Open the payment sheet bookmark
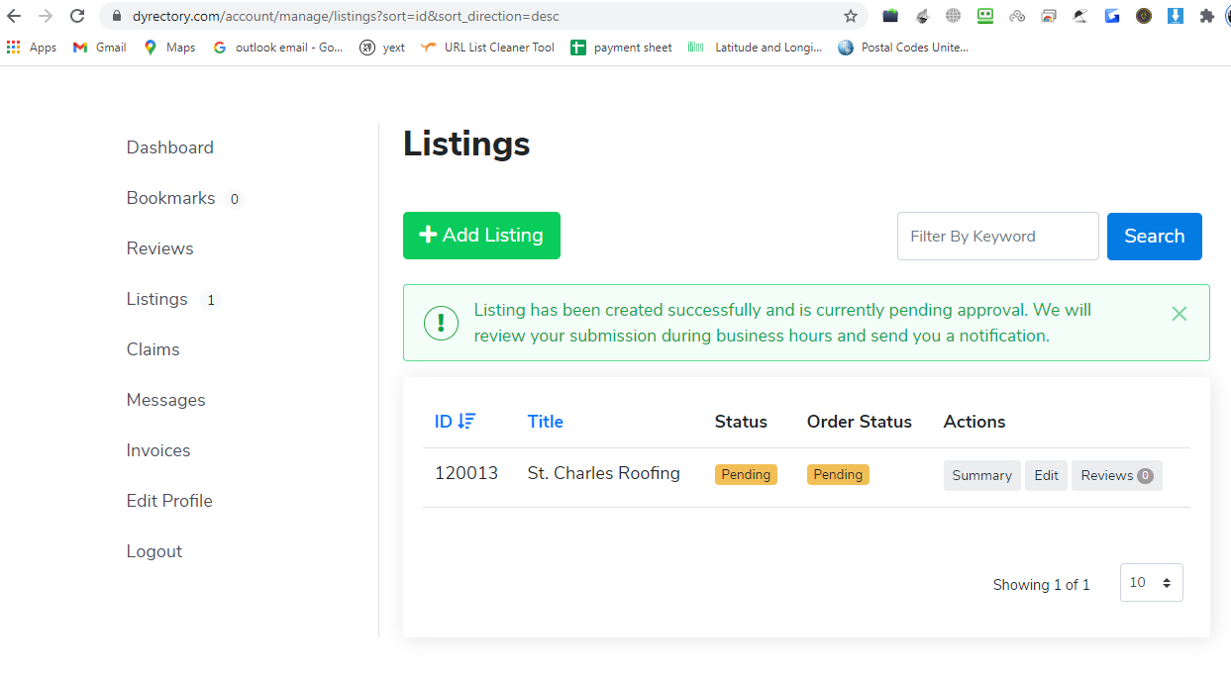1231x680 pixels. (x=622, y=48)
